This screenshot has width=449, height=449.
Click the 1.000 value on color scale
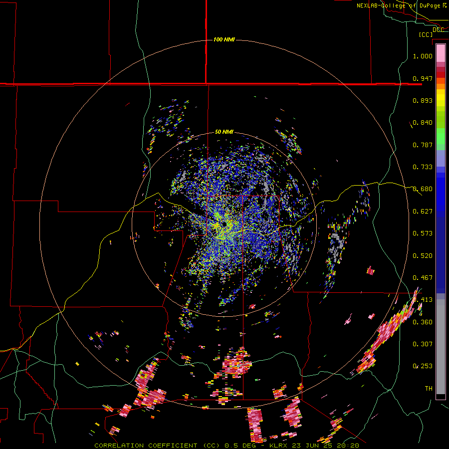point(423,56)
